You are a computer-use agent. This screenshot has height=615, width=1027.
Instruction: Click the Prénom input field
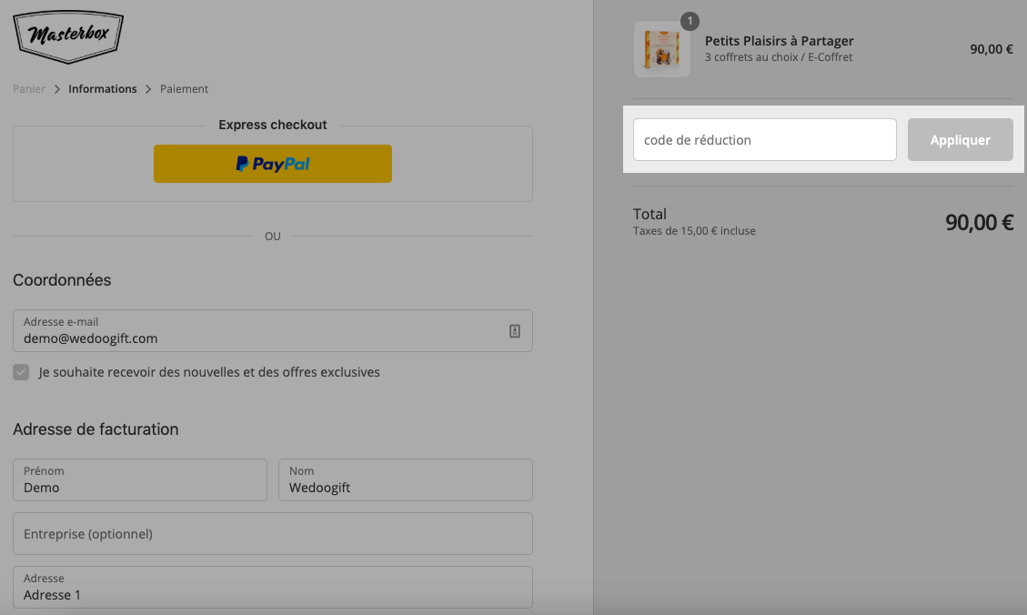pos(140,480)
